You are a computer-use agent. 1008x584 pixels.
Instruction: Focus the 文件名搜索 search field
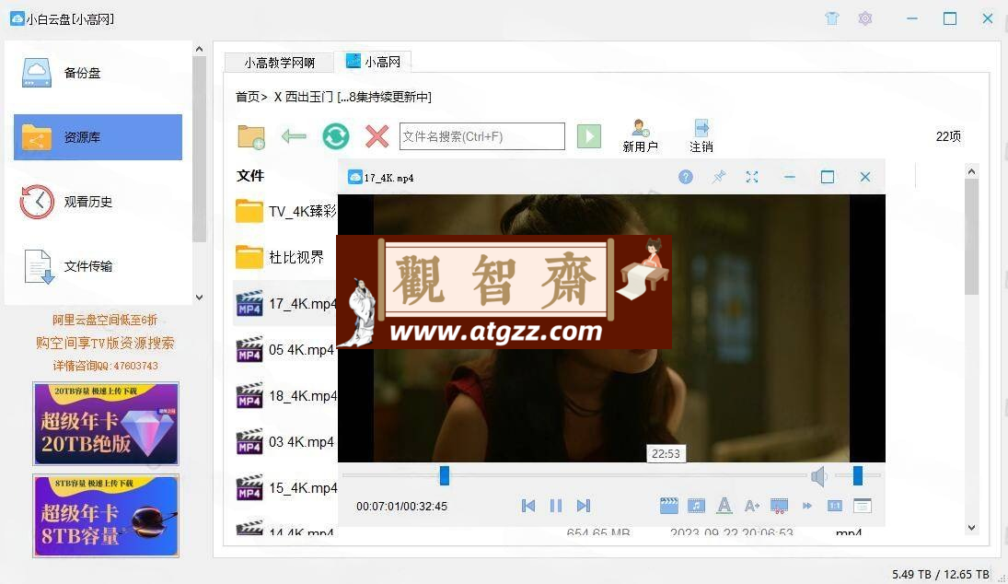coord(482,136)
